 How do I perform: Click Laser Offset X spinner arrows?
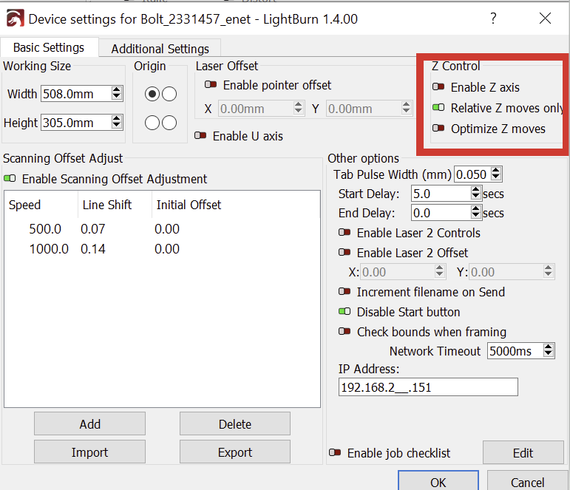click(x=299, y=109)
